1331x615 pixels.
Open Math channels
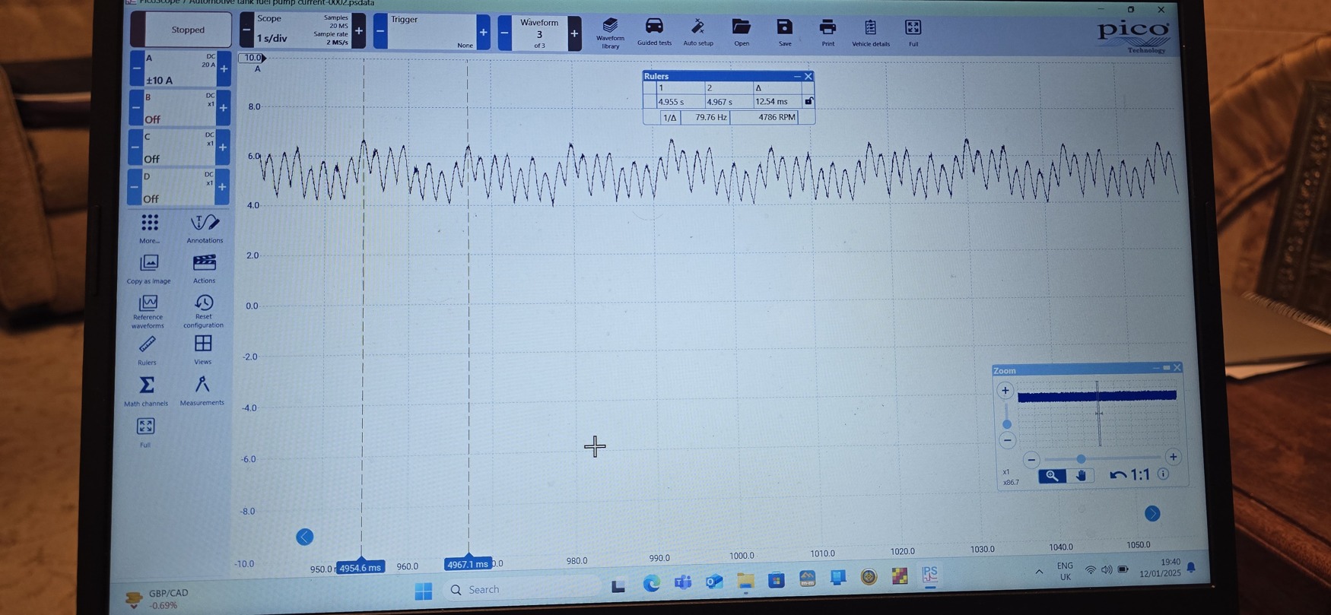coord(146,392)
